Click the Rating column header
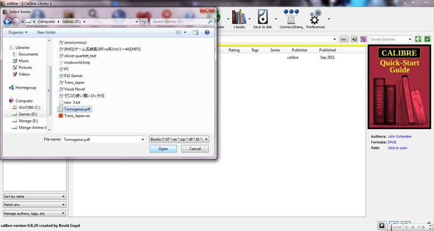 [x=234, y=50]
